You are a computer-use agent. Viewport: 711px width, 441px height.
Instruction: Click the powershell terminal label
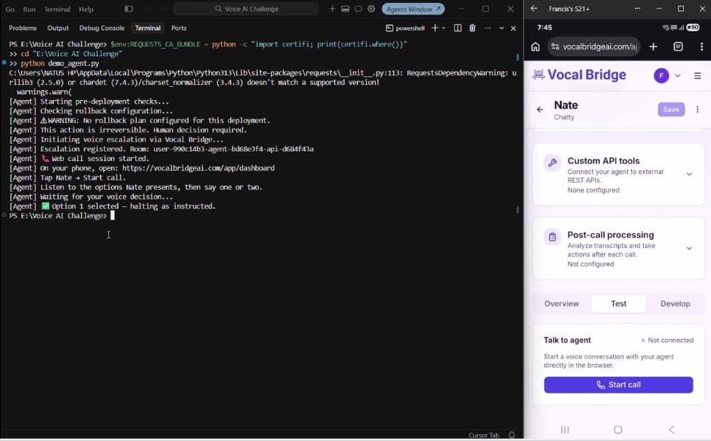pyautogui.click(x=405, y=28)
